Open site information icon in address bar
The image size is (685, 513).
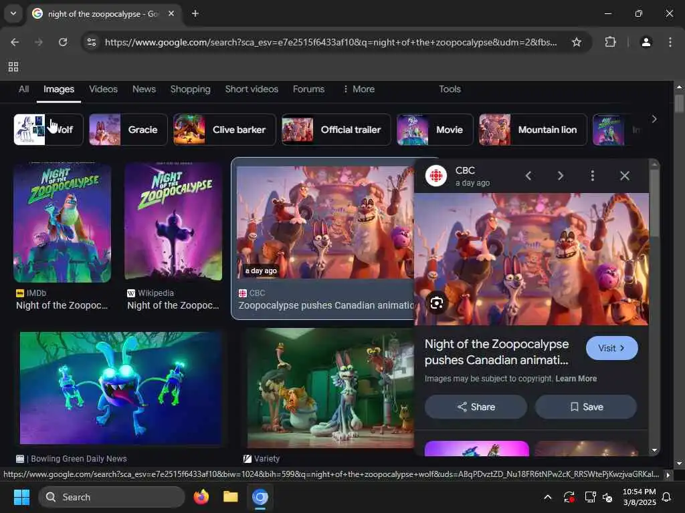click(92, 42)
